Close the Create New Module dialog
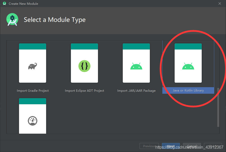This screenshot has width=226, height=152. coord(220,4)
